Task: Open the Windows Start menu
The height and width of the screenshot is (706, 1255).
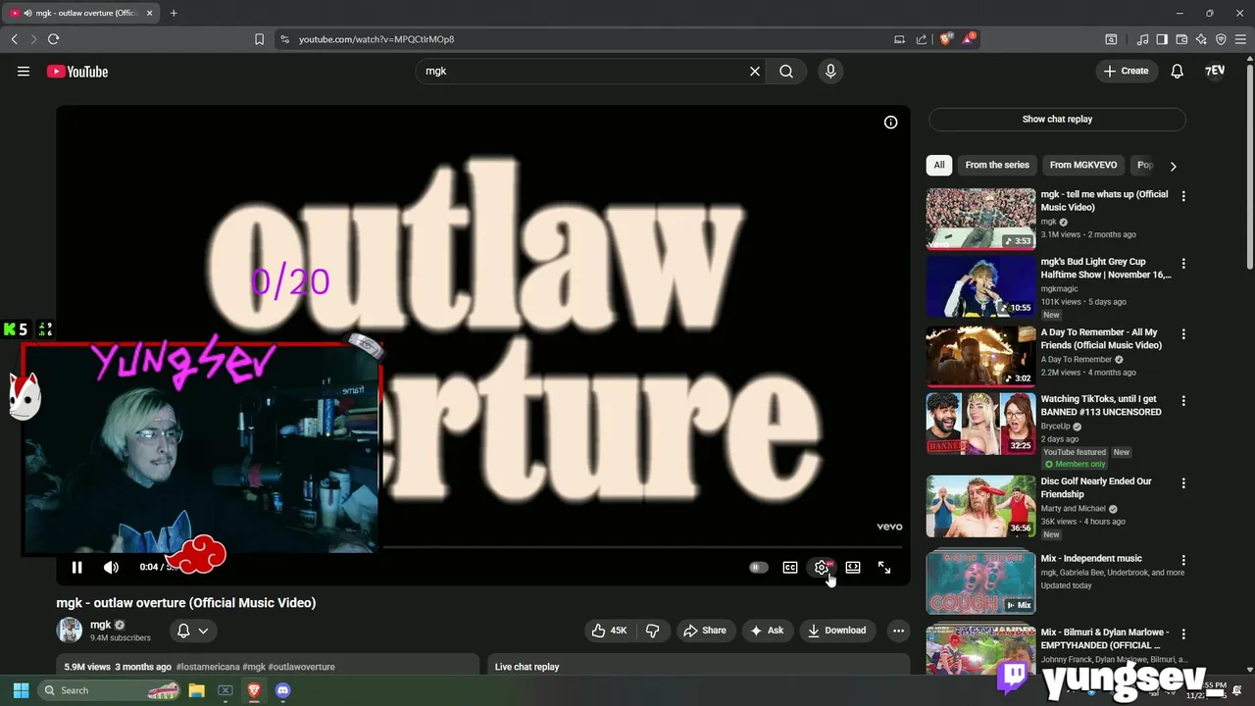Action: pyautogui.click(x=21, y=690)
